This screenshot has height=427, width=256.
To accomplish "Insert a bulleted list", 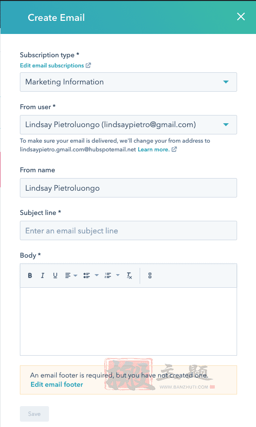I will [86, 276].
